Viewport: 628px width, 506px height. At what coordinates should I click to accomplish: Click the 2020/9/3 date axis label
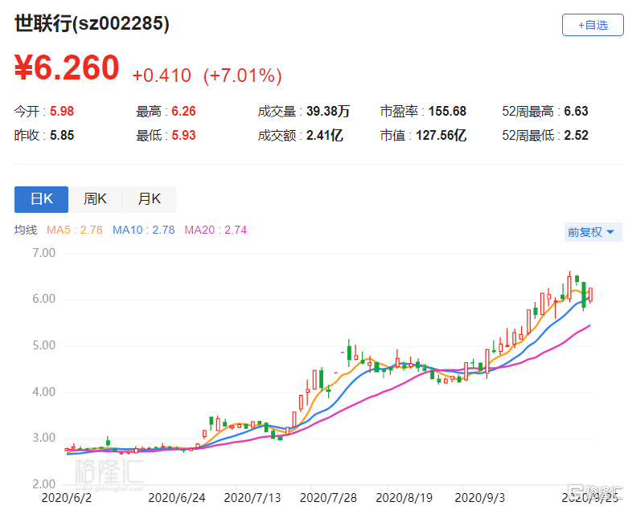(x=480, y=498)
